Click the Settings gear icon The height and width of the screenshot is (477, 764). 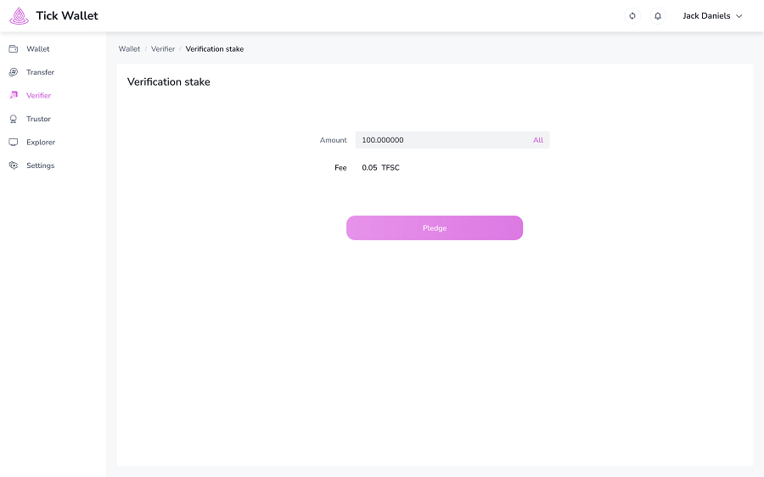pos(14,166)
